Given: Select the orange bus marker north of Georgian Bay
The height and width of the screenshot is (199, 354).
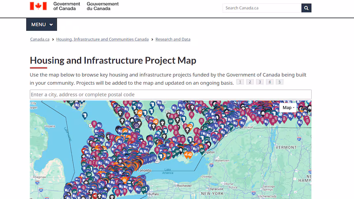Looking at the screenshot, I should point(140,113).
